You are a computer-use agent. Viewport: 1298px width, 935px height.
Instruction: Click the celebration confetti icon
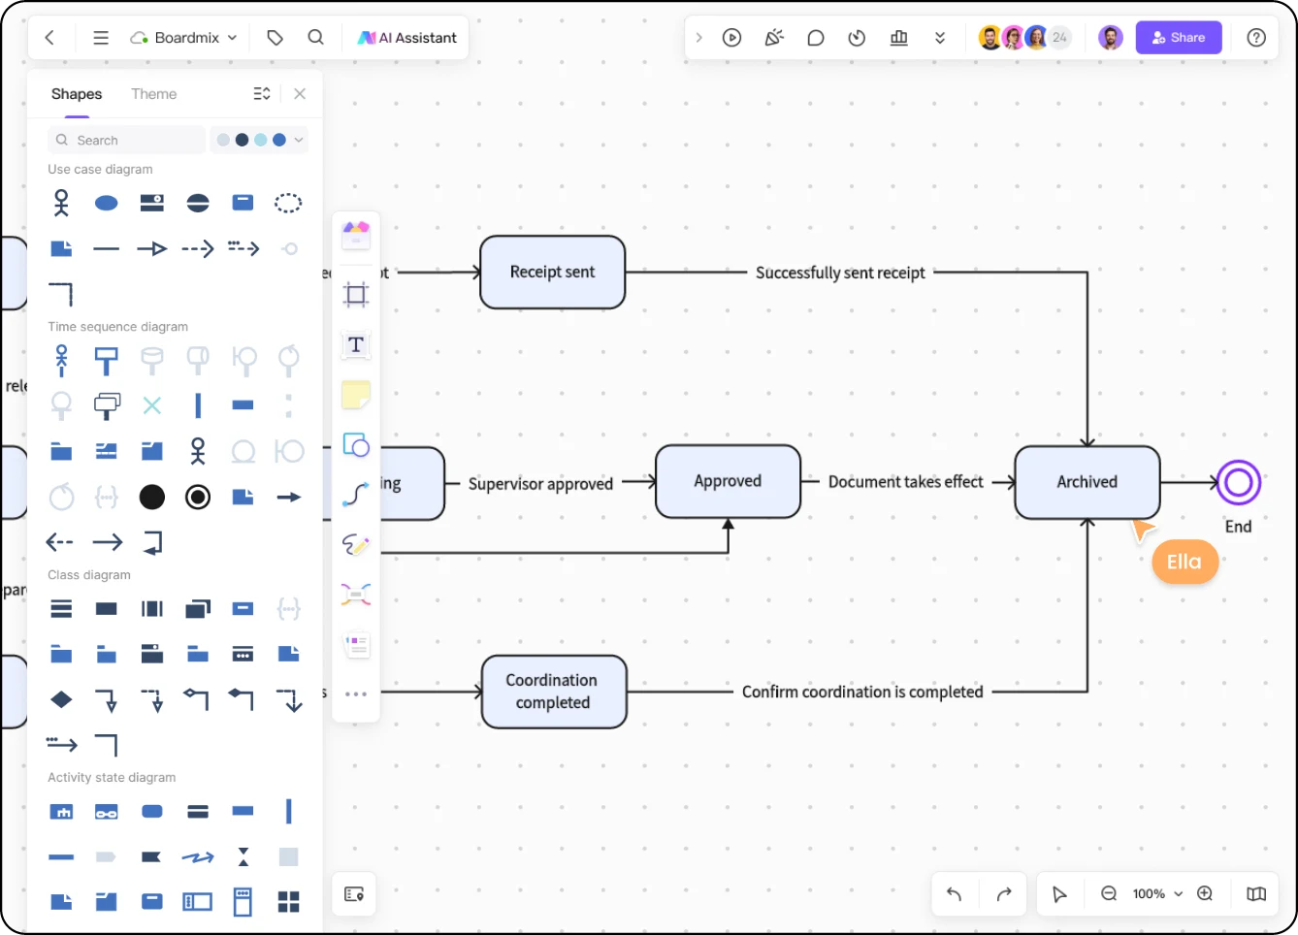tap(774, 38)
